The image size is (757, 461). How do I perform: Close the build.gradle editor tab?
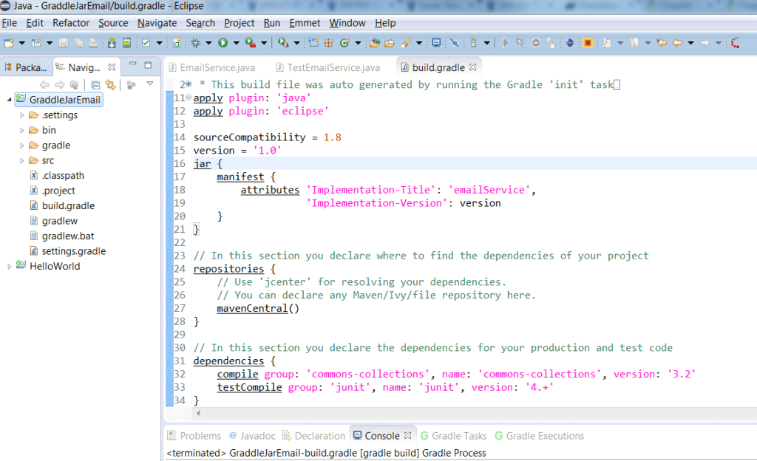coord(472,67)
